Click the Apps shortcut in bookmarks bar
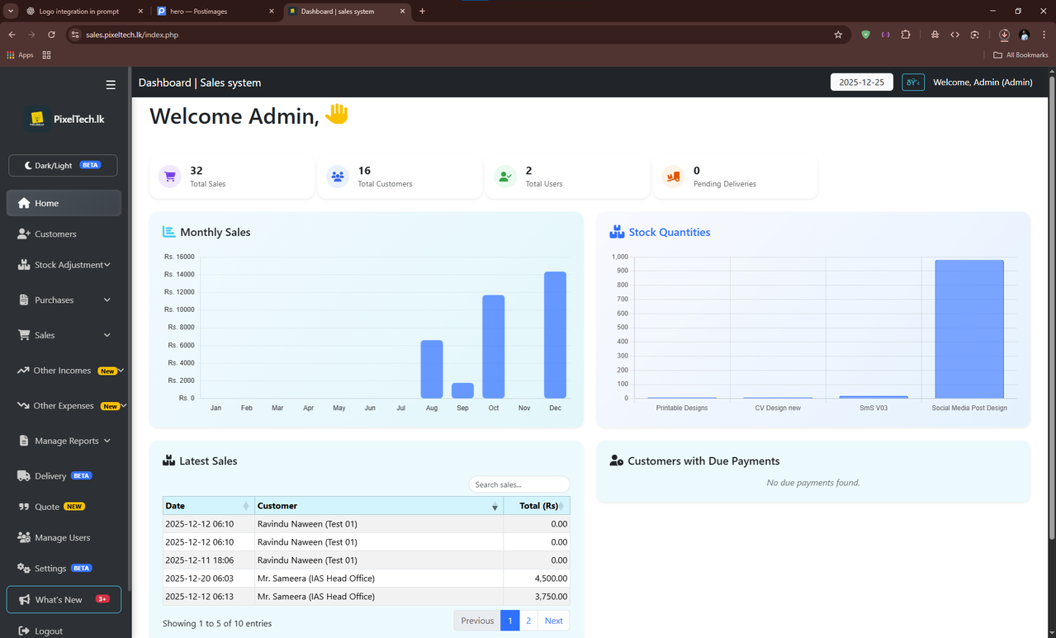The height and width of the screenshot is (638, 1056). (x=21, y=55)
